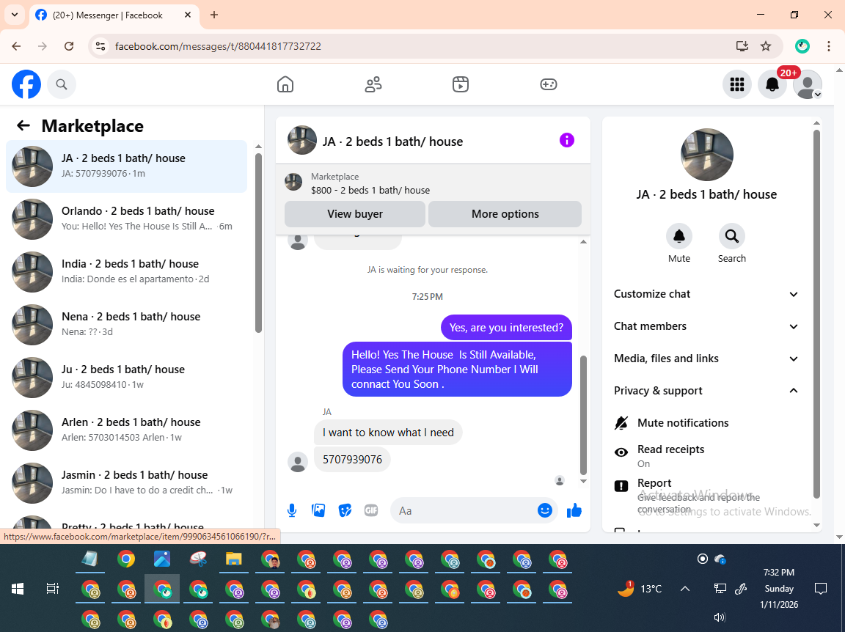Send a voice clip with microphone icon
845x632 pixels.
click(x=291, y=510)
